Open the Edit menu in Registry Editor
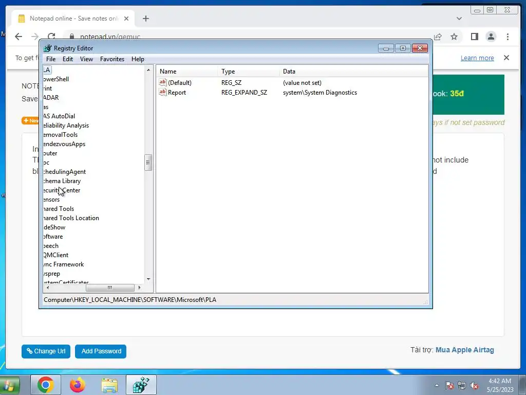 pyautogui.click(x=67, y=59)
